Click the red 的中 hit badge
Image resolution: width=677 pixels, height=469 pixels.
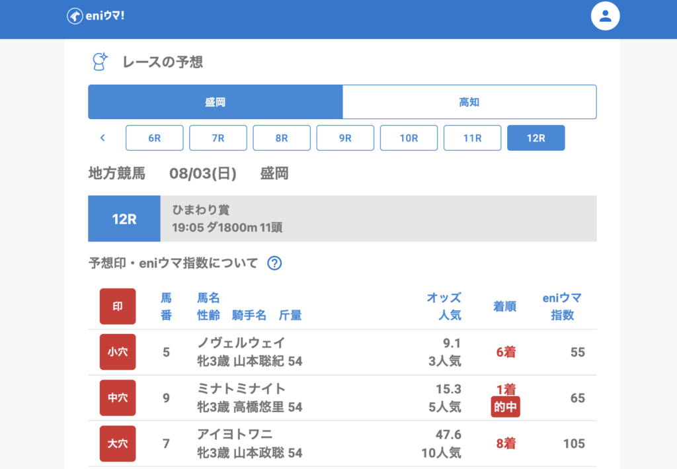[505, 407]
